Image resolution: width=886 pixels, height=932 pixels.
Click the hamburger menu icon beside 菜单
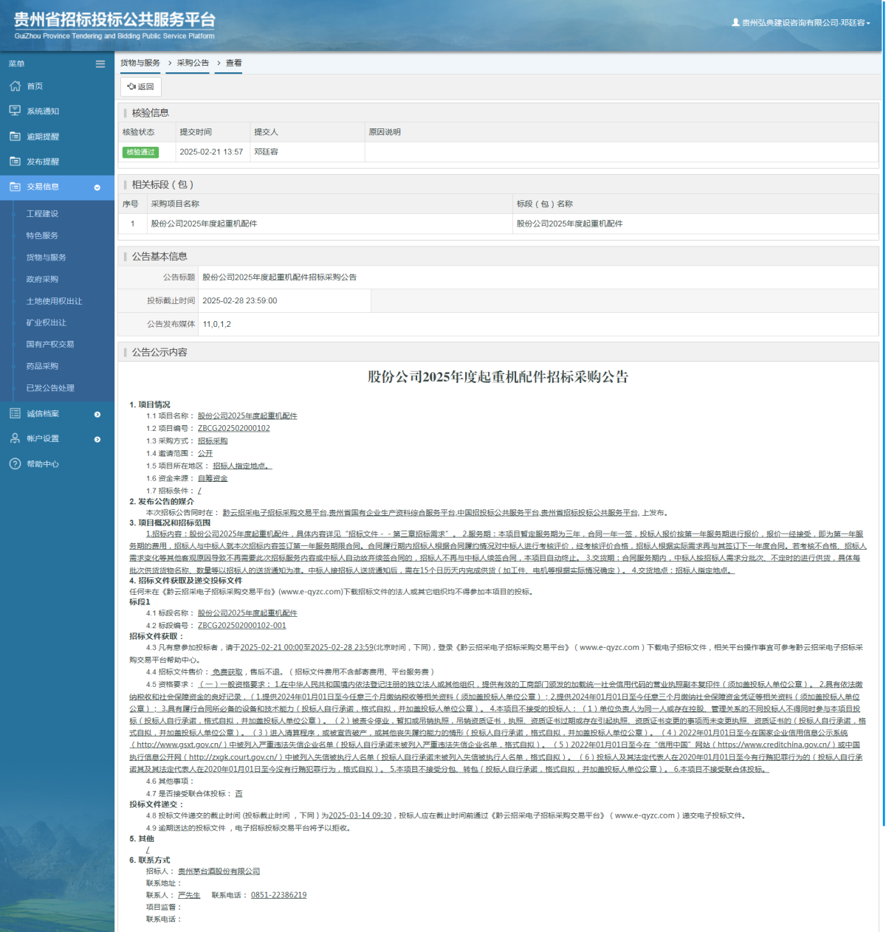[100, 64]
